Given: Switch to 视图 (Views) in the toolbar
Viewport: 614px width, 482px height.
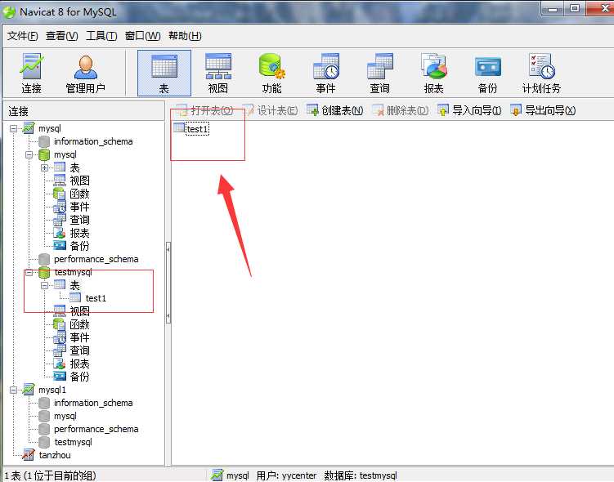Looking at the screenshot, I should [x=218, y=74].
